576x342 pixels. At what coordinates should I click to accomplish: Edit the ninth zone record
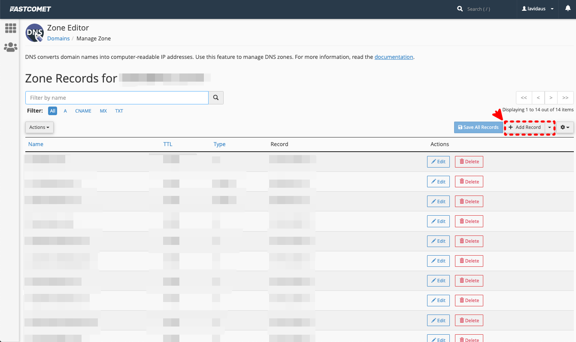click(x=438, y=321)
